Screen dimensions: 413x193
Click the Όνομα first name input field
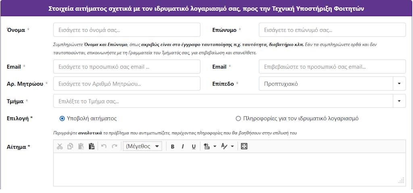tap(127, 30)
